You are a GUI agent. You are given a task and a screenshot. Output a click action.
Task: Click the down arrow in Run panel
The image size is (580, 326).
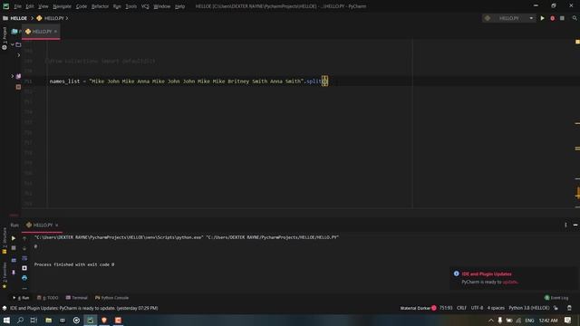click(x=24, y=248)
